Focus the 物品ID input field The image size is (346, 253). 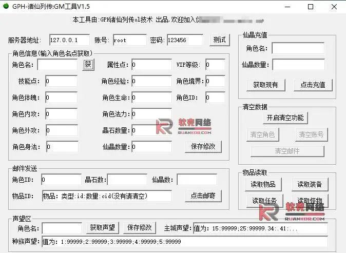(x=107, y=196)
